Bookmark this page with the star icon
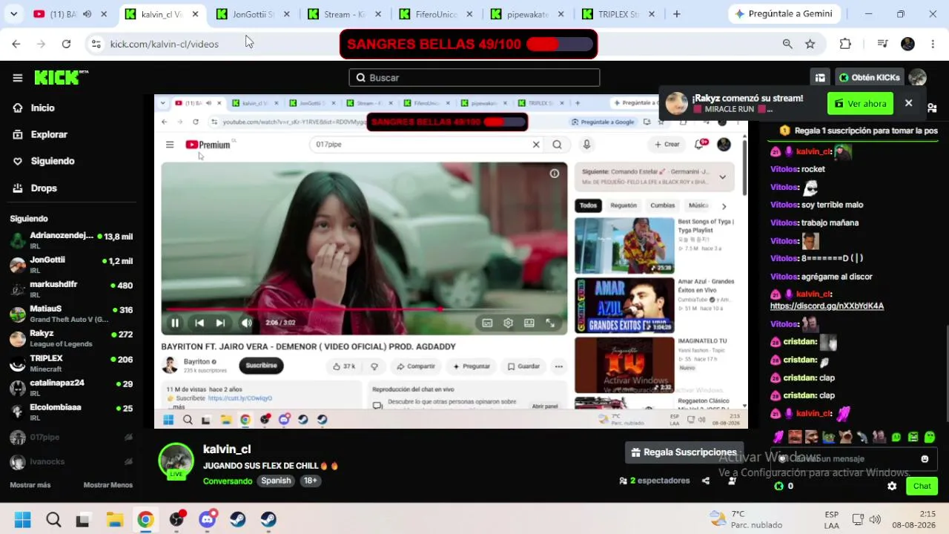The height and width of the screenshot is (534, 949). coord(810,44)
